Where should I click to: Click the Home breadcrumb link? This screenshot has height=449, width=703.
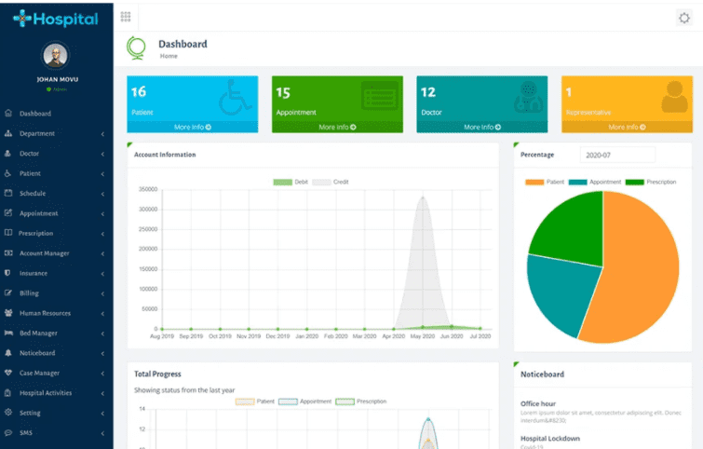[x=169, y=56]
